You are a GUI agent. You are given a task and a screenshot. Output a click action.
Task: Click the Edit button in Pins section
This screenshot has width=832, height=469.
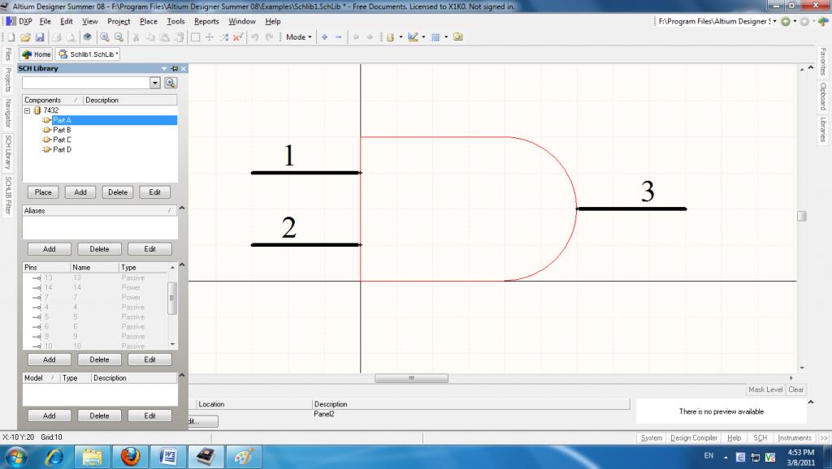(150, 359)
